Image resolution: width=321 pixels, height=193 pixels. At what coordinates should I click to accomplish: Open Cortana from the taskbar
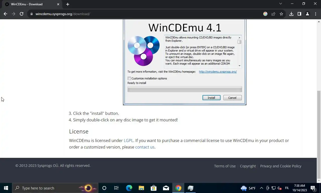click(104, 188)
